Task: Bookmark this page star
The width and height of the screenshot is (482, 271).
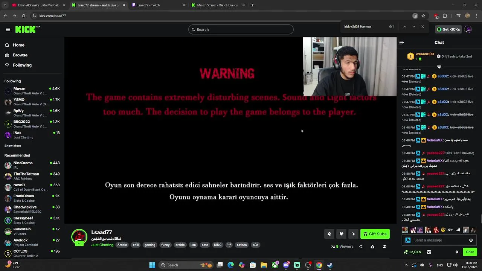Action: pos(423,16)
